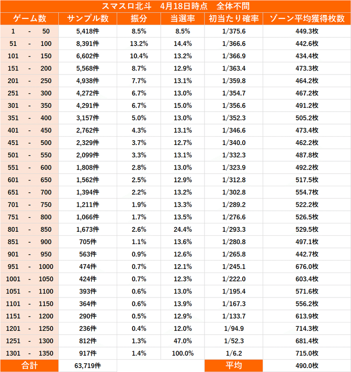Click the 15.0% win rate cell

pyautogui.click(x=183, y=105)
